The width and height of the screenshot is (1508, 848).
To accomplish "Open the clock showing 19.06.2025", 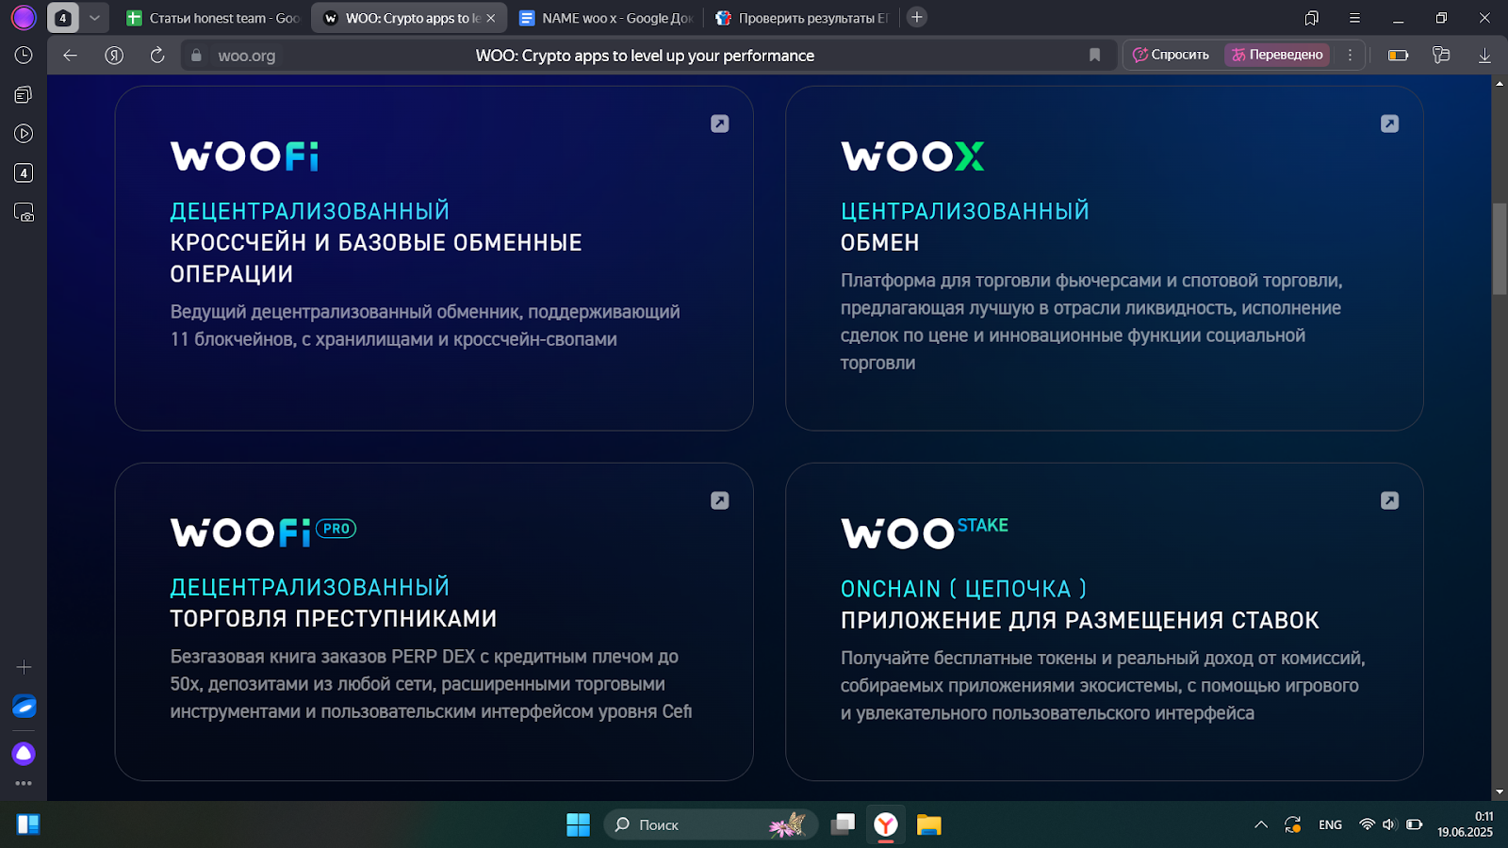I will pos(1465,824).
